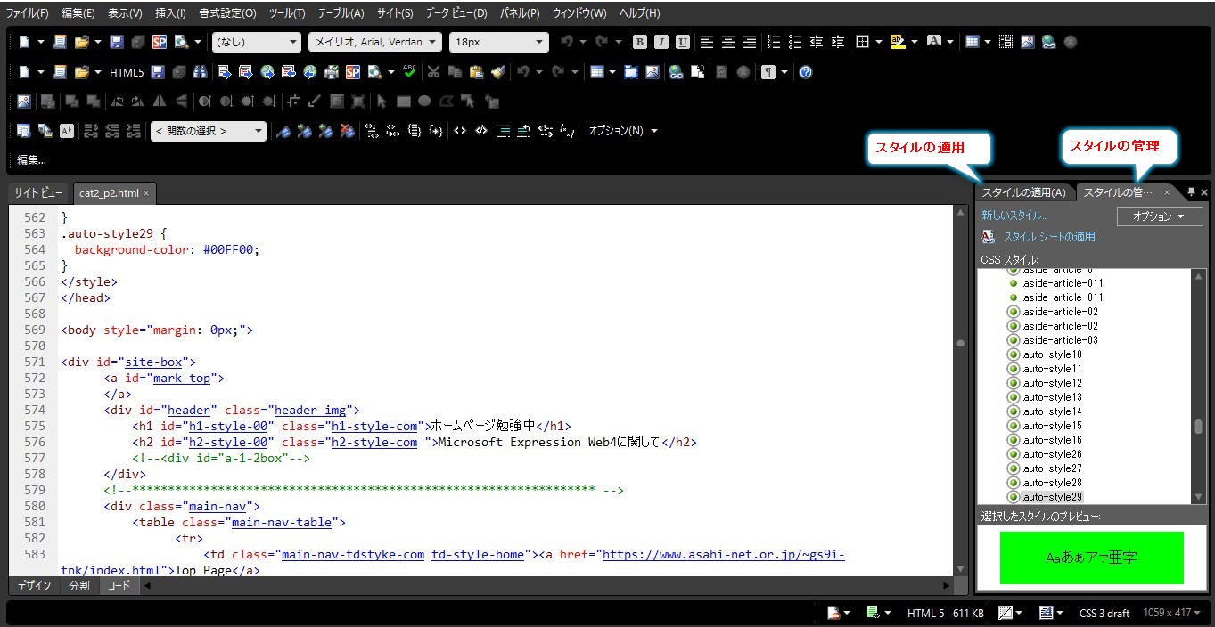This screenshot has height=627, width=1215.
Task: Decrease indent with the outdent icon
Action: pyautogui.click(x=816, y=42)
